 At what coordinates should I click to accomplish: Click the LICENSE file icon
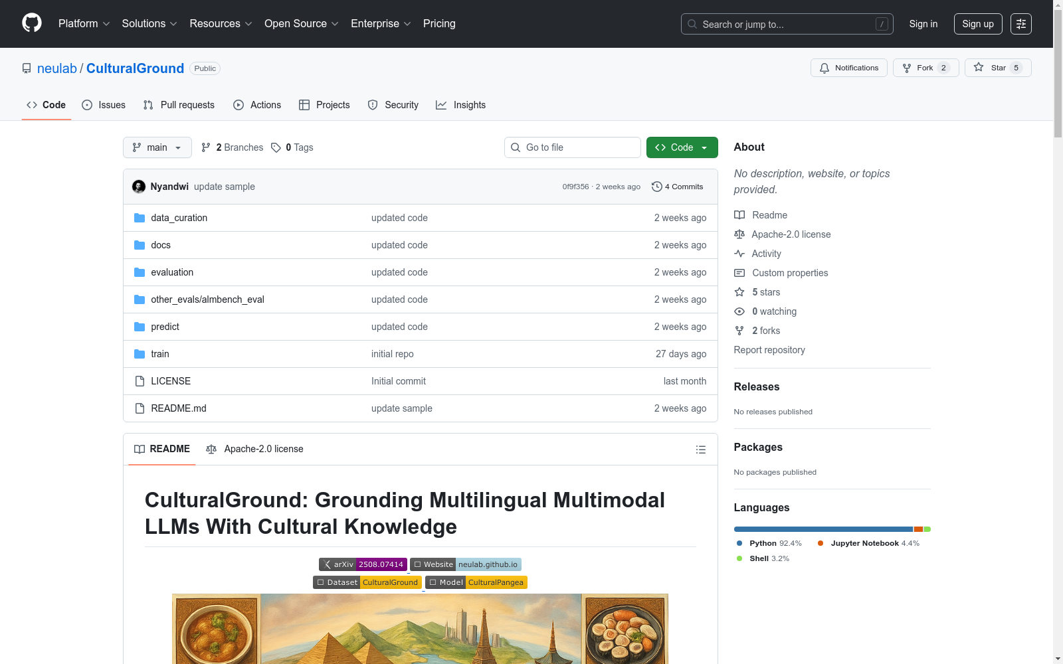pos(140,381)
